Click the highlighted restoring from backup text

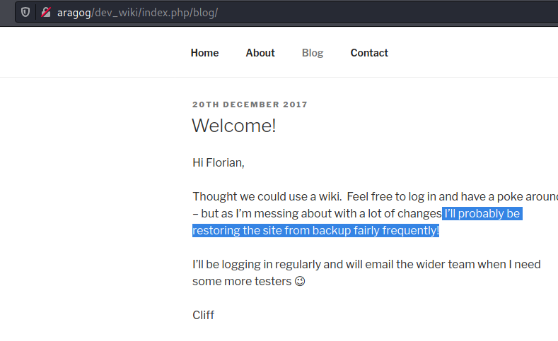click(315, 230)
